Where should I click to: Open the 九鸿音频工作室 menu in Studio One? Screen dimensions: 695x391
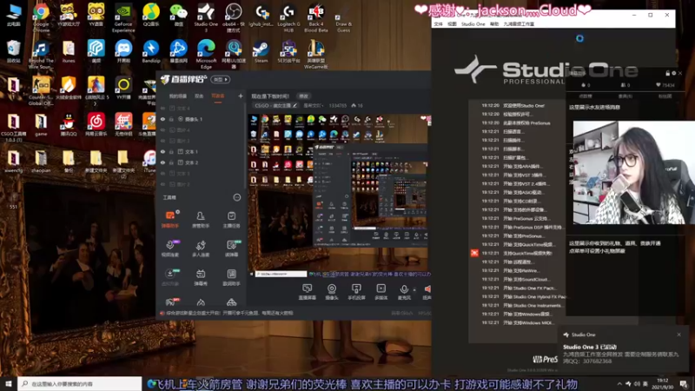519,24
